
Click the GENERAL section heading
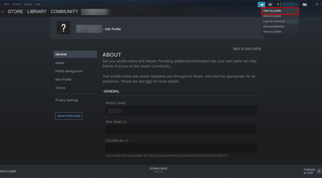pos(111,91)
